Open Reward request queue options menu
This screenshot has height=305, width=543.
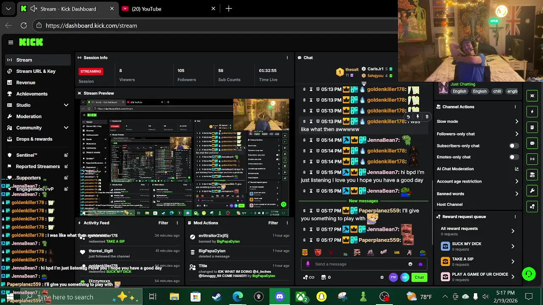click(515, 216)
